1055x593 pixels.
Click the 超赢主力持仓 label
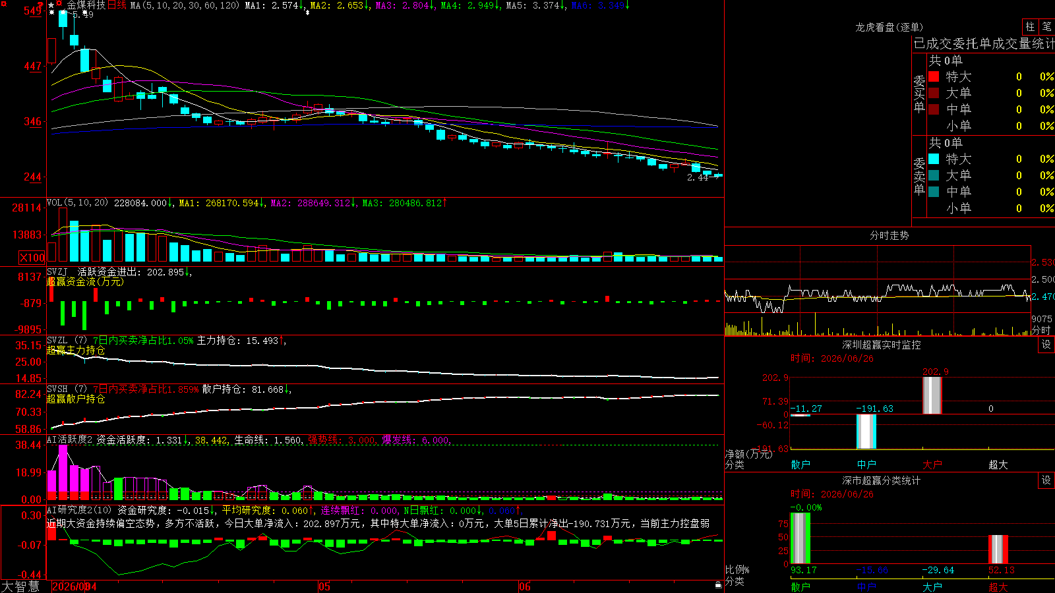76,350
